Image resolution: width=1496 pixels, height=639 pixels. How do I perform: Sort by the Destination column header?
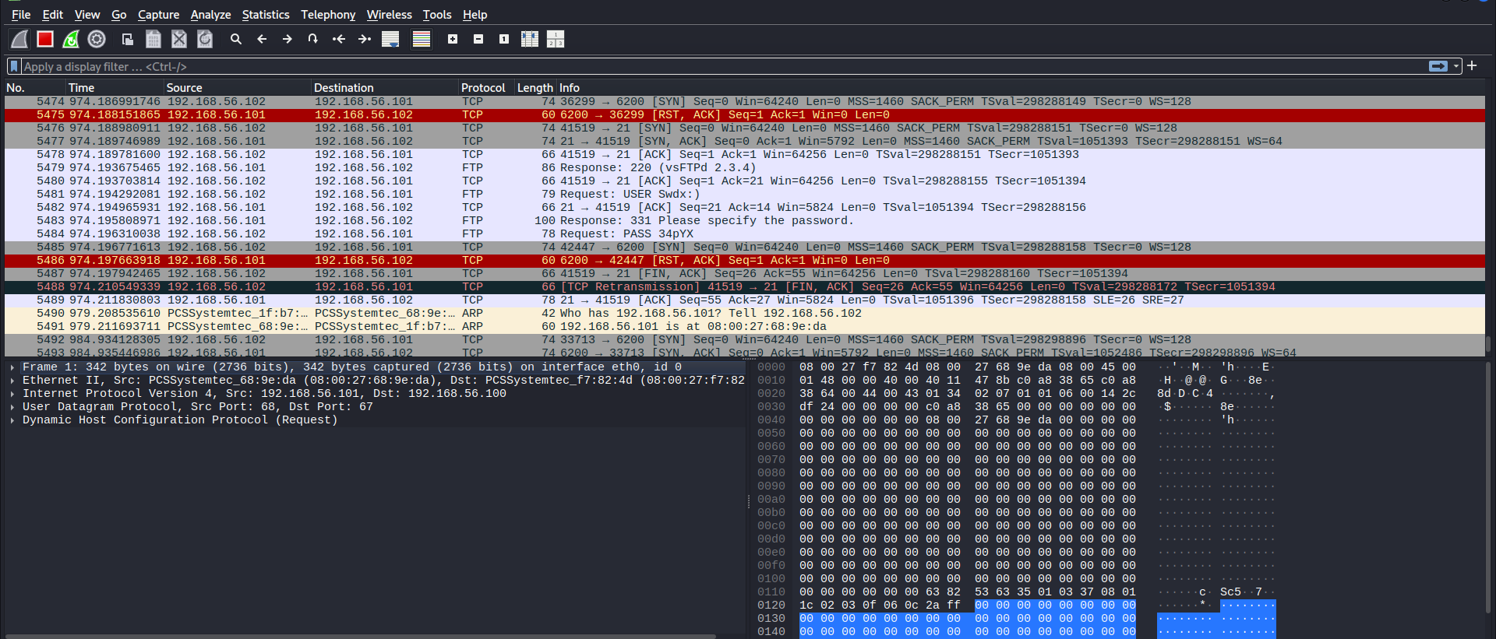coord(384,88)
